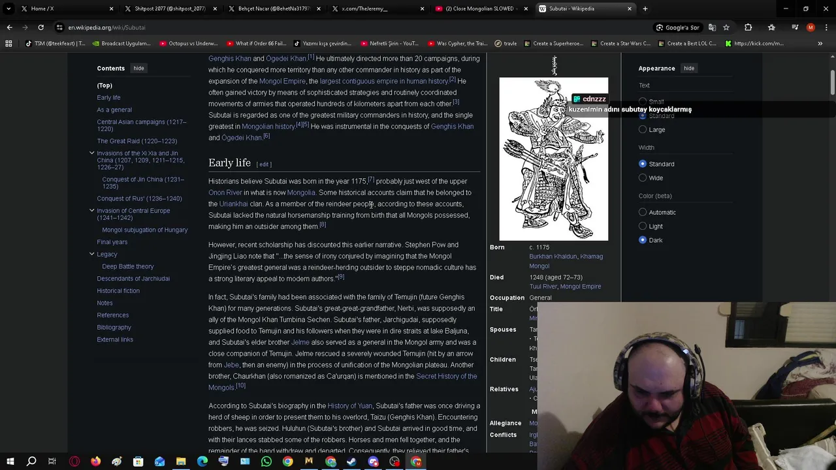Open Secret History of the Mongols link
Screen dimensions: 836x470
tap(342, 382)
